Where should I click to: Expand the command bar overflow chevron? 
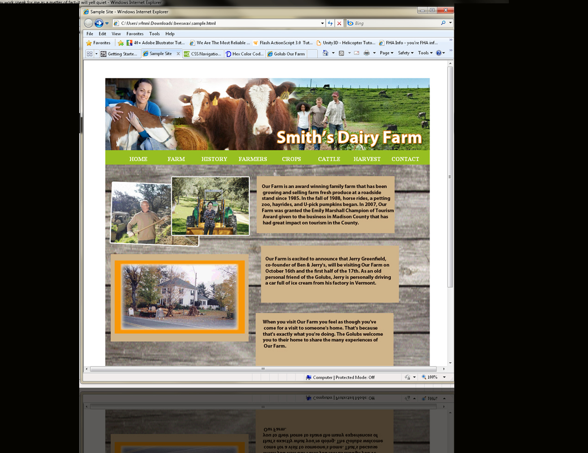(x=450, y=51)
